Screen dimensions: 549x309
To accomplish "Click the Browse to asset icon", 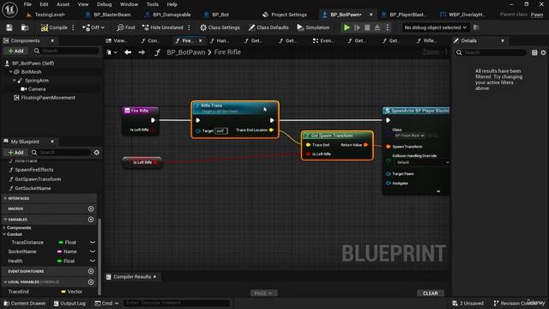I will tap(25, 27).
